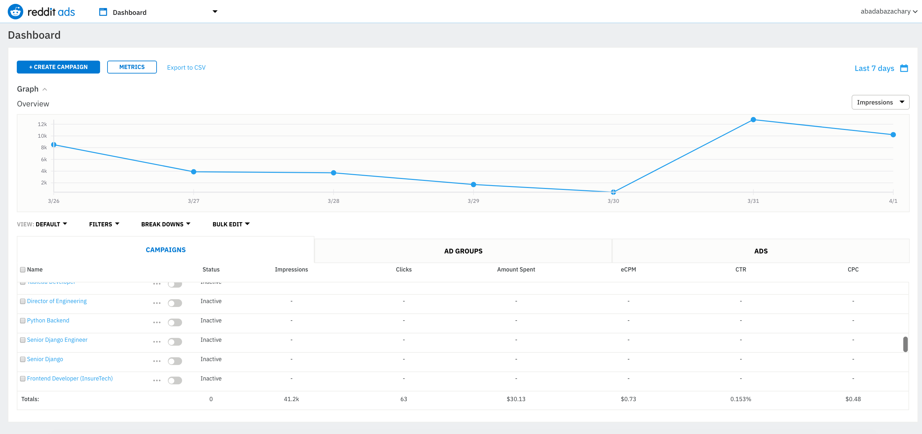Open three-dot menu for Director of Engineering
Screen dimensions: 922x434
coord(157,303)
